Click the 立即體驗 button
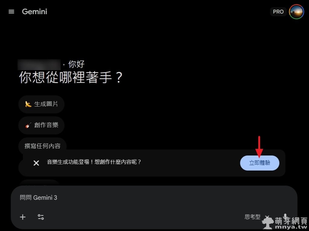Viewport: 309px width, 231px height. tap(260, 163)
